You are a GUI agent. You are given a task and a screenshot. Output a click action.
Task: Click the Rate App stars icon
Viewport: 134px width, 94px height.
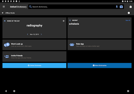pyautogui.click(x=72, y=45)
